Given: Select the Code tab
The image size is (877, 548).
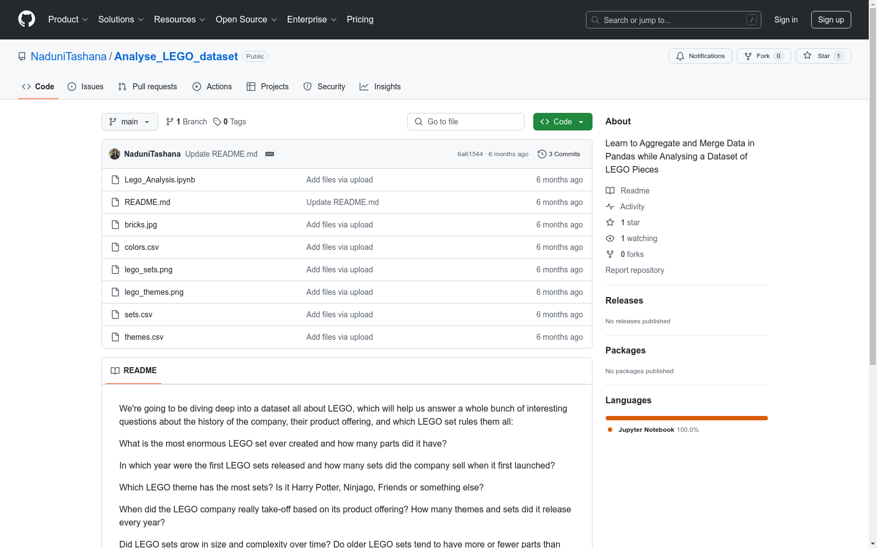Looking at the screenshot, I should pyautogui.click(x=38, y=87).
